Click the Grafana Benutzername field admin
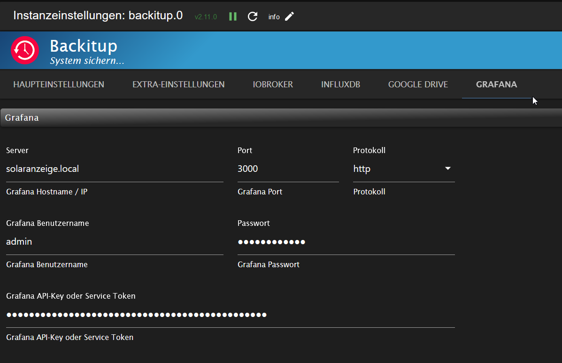 point(115,241)
